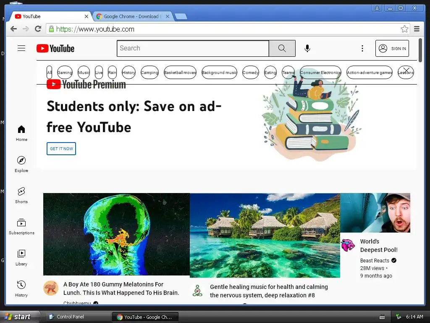430x323 pixels.
Task: Click the secure lock icon in the address bar
Action: click(51, 29)
